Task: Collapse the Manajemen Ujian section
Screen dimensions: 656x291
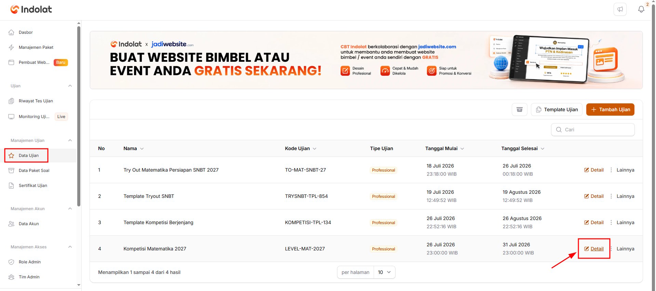Action: [x=70, y=141]
